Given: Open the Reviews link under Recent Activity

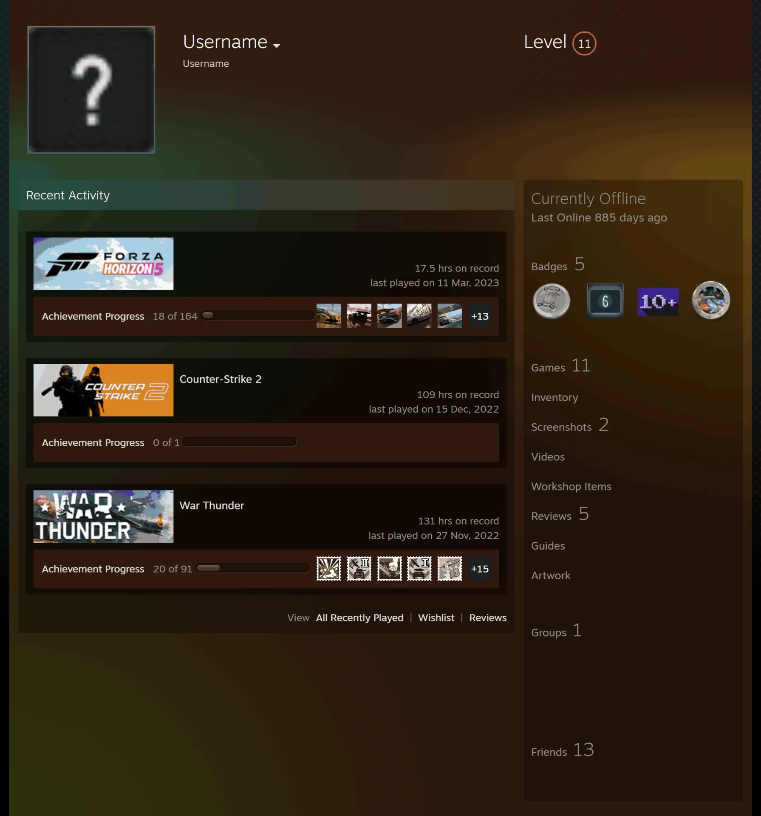Looking at the screenshot, I should 488,618.
